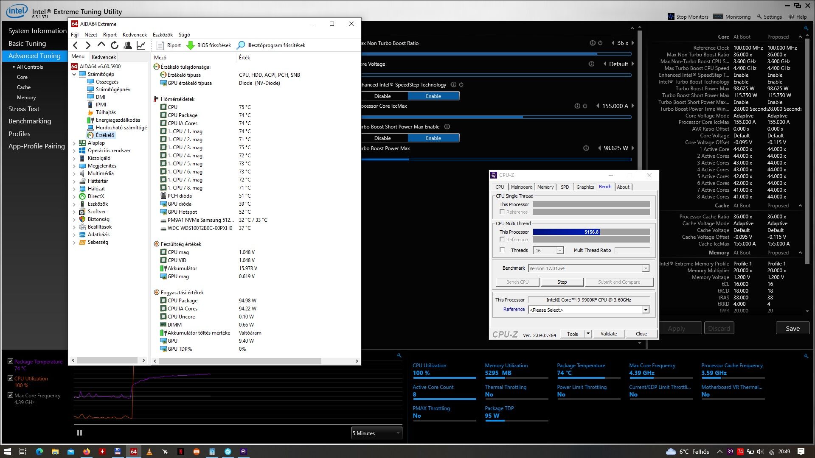The height and width of the screenshot is (458, 815).
Task: Expand Operációs rendszer tree node
Action: point(74,151)
